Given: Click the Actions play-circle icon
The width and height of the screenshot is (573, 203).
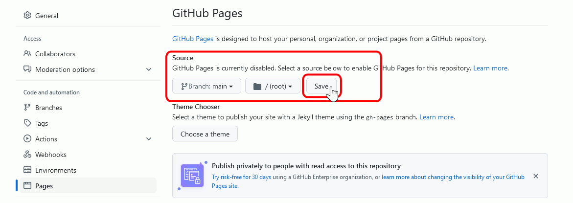Looking at the screenshot, I should click(x=27, y=139).
